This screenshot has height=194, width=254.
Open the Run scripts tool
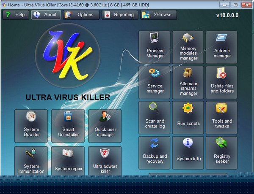coord(188,118)
